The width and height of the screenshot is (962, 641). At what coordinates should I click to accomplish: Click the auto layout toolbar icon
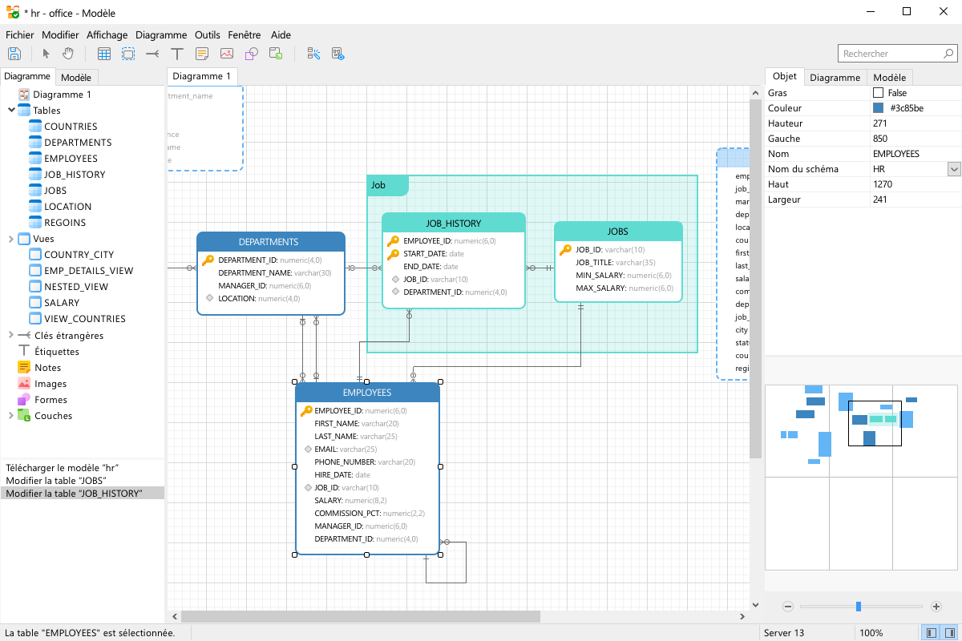coord(313,54)
